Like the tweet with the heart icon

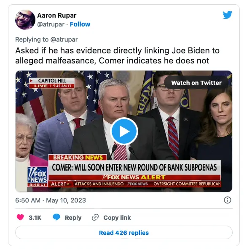[20, 217]
